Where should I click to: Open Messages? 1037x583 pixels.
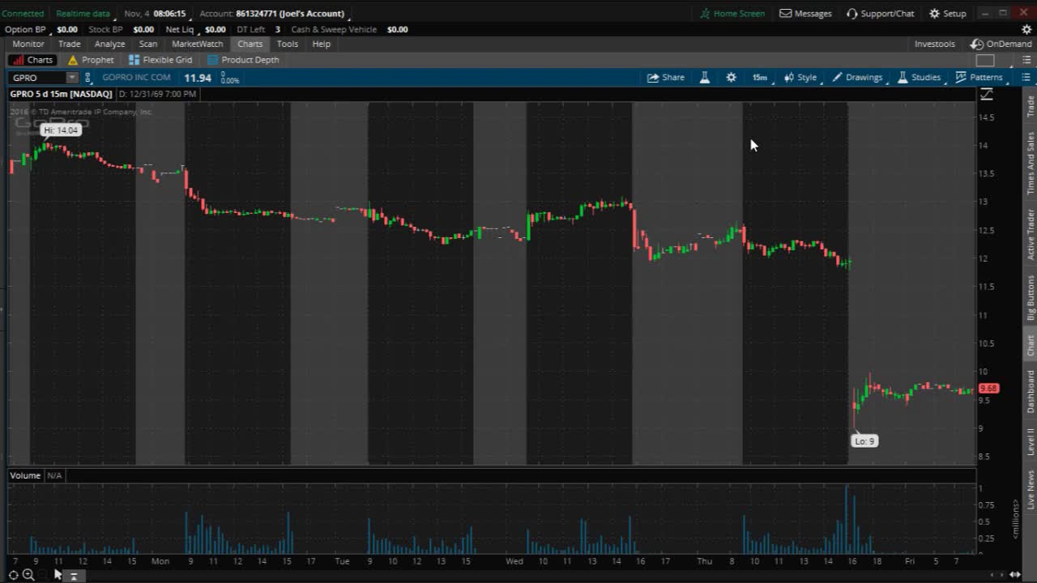point(805,13)
